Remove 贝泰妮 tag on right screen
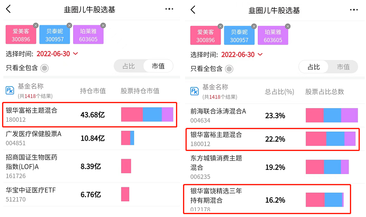 (254, 26)
